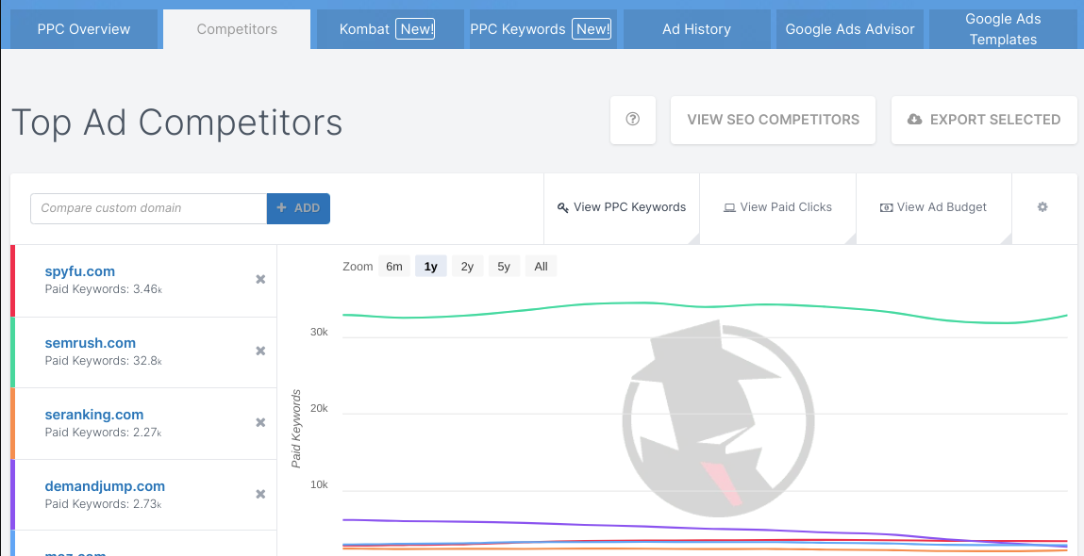The width and height of the screenshot is (1084, 556).
Task: Set chart zoom to 1y
Action: [x=431, y=266]
